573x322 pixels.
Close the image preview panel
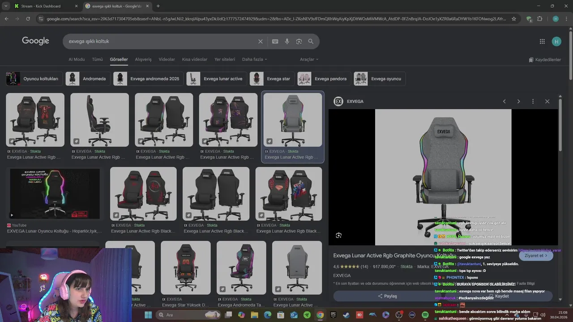[547, 102]
